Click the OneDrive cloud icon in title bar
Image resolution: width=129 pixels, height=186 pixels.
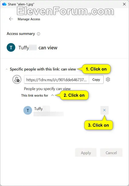click(x=4, y=4)
